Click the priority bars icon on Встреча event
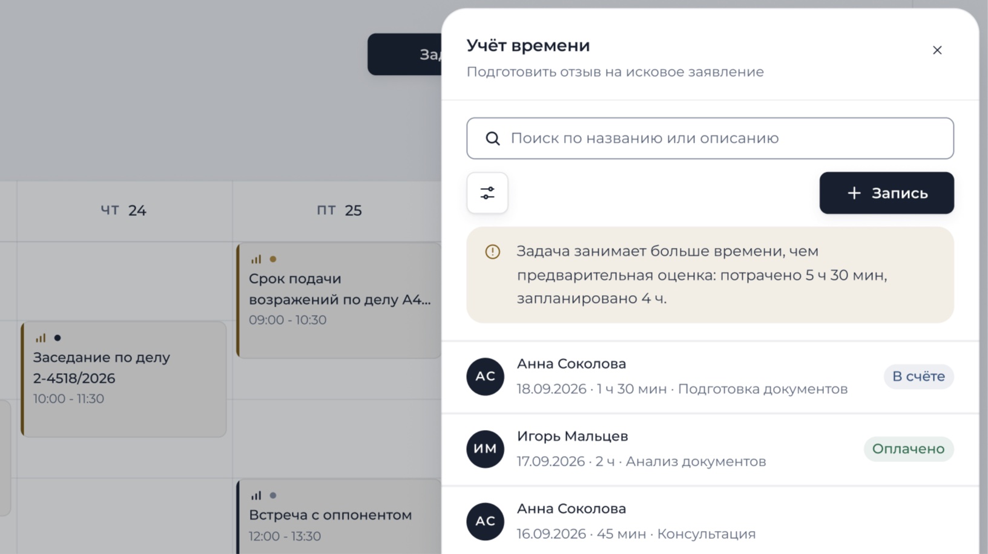 click(256, 495)
